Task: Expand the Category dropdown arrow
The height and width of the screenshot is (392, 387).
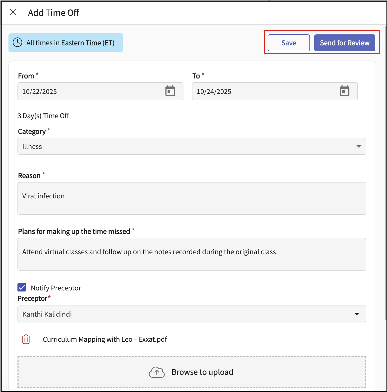Action: (359, 147)
